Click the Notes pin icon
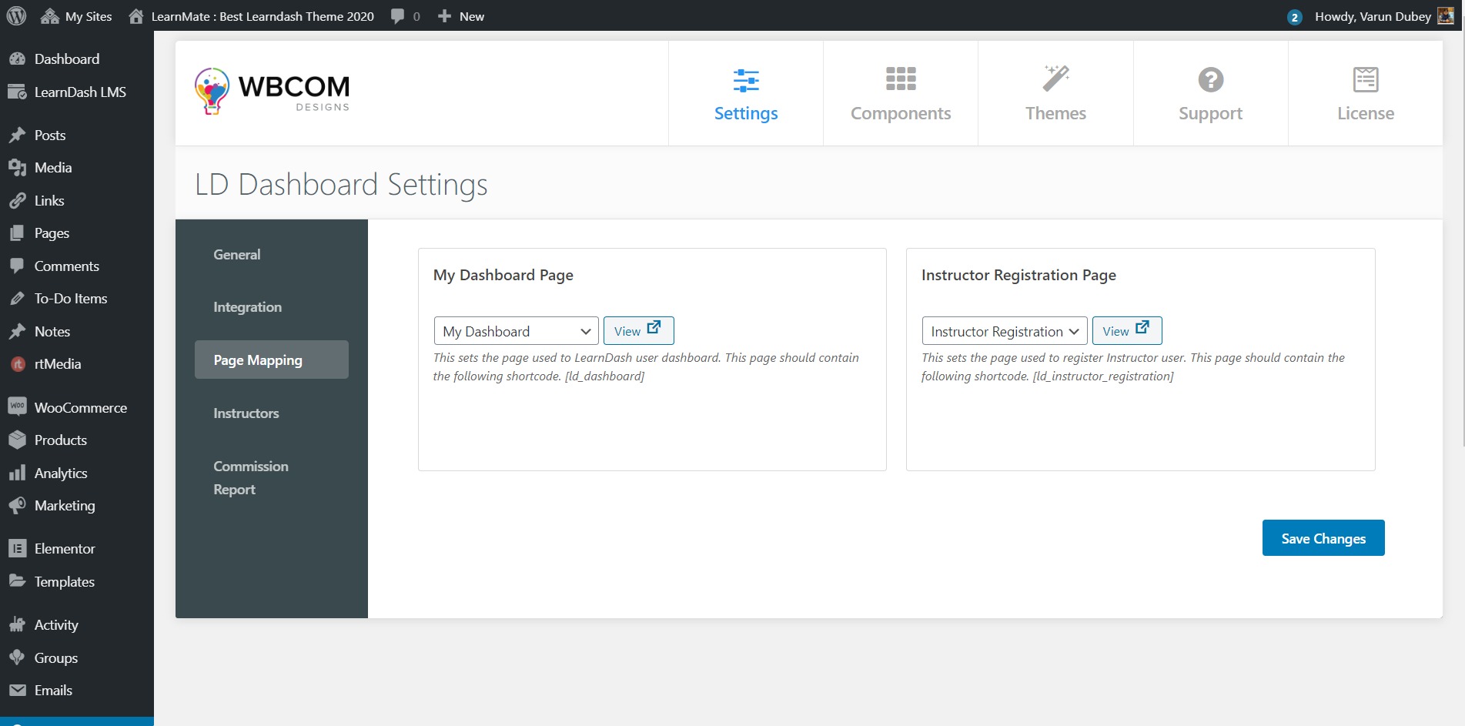The image size is (1465, 726). pos(17,332)
